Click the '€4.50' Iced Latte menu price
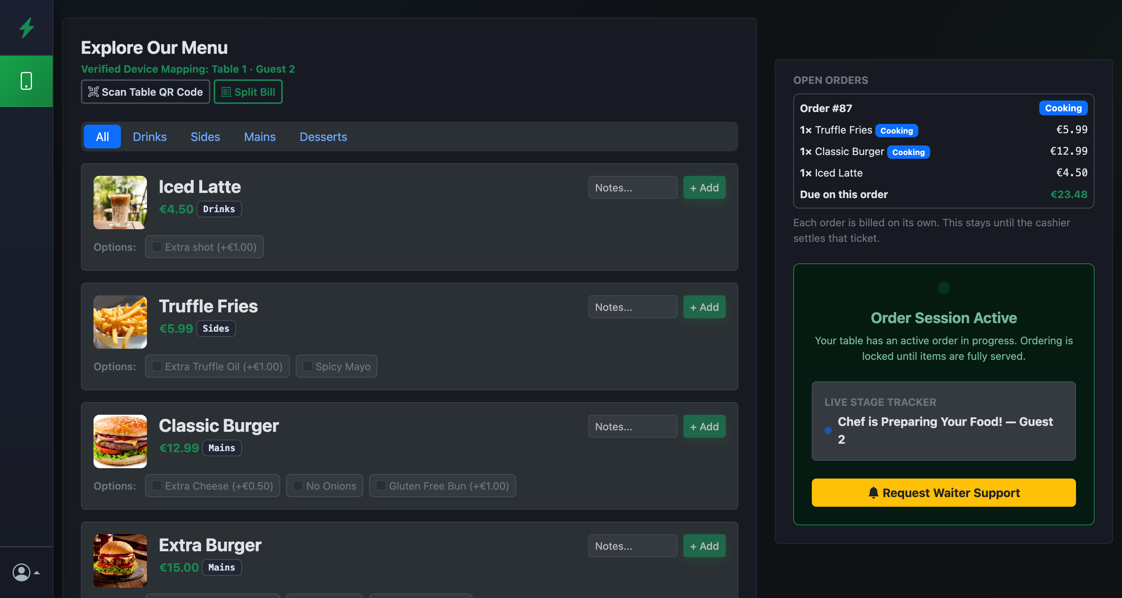The image size is (1122, 598). pos(176,209)
